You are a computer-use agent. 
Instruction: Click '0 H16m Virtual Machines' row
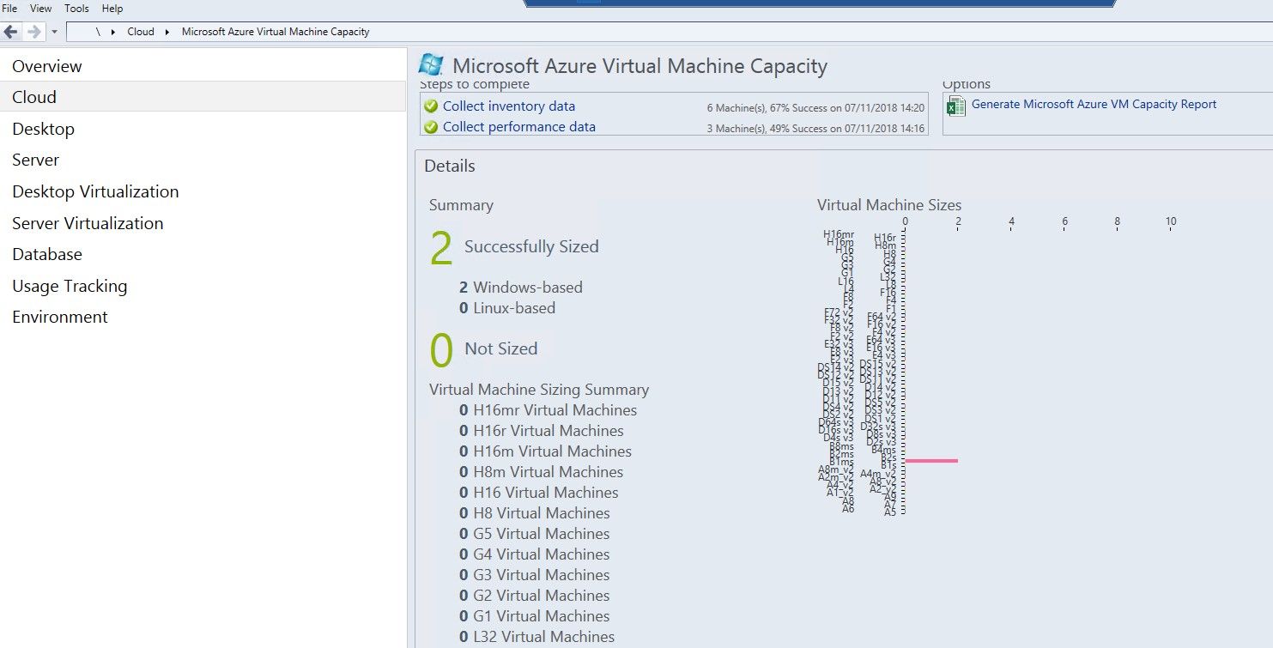pyautogui.click(x=545, y=451)
